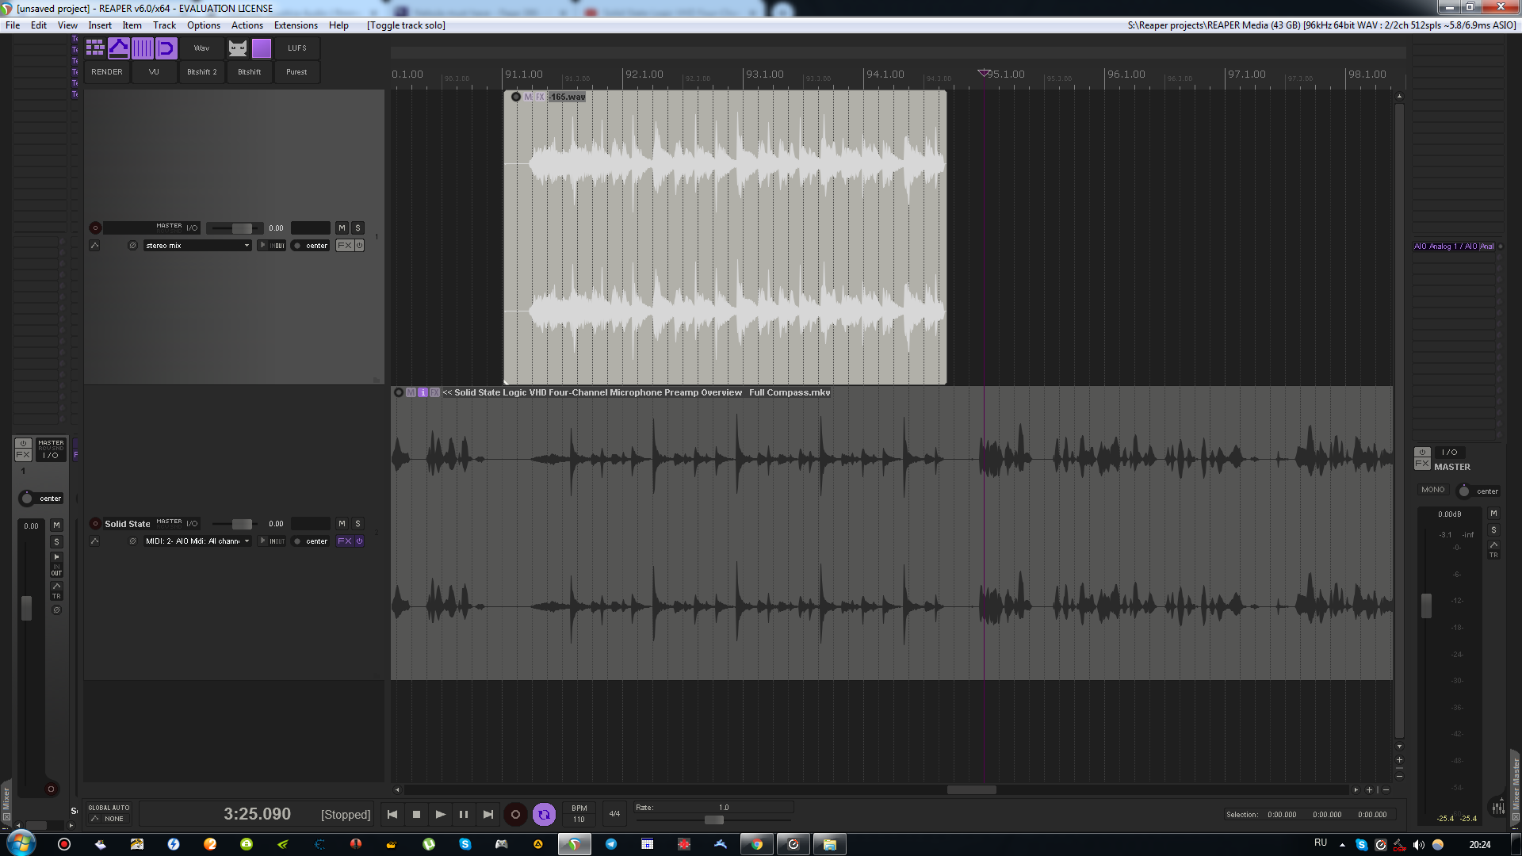Image resolution: width=1522 pixels, height=856 pixels.
Task: Click the cat face toolbar icon
Action: (238, 48)
